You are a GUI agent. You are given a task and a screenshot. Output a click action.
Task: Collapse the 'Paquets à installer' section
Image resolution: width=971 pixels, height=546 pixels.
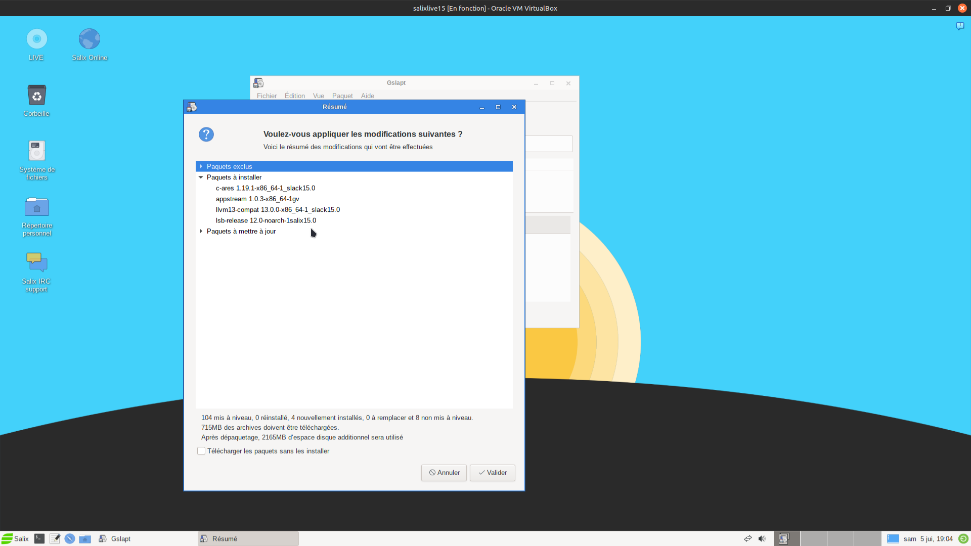(x=201, y=177)
